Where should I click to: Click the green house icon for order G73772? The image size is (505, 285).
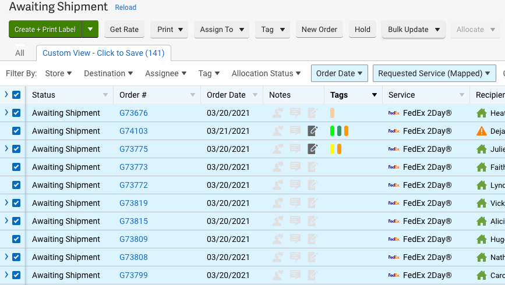pos(481,186)
